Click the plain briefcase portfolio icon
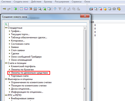 coord(114,9)
